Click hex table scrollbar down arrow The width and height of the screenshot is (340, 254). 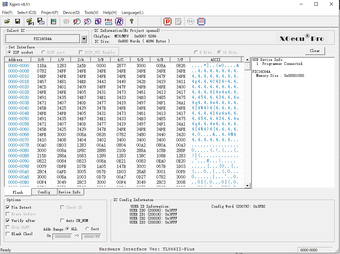(248, 185)
